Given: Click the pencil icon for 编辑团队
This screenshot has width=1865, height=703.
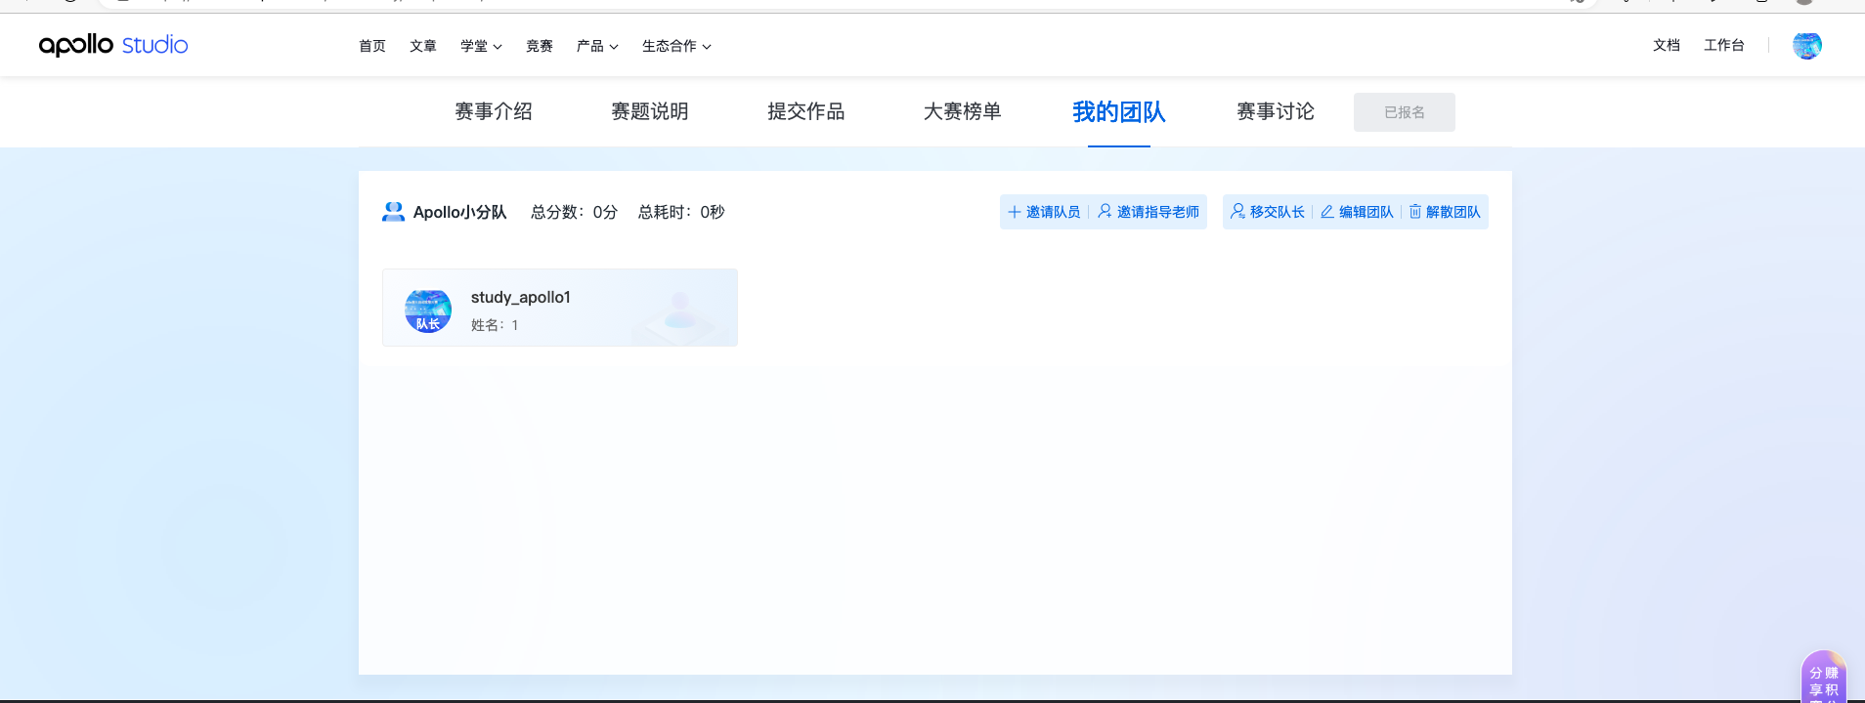Looking at the screenshot, I should (x=1327, y=212).
